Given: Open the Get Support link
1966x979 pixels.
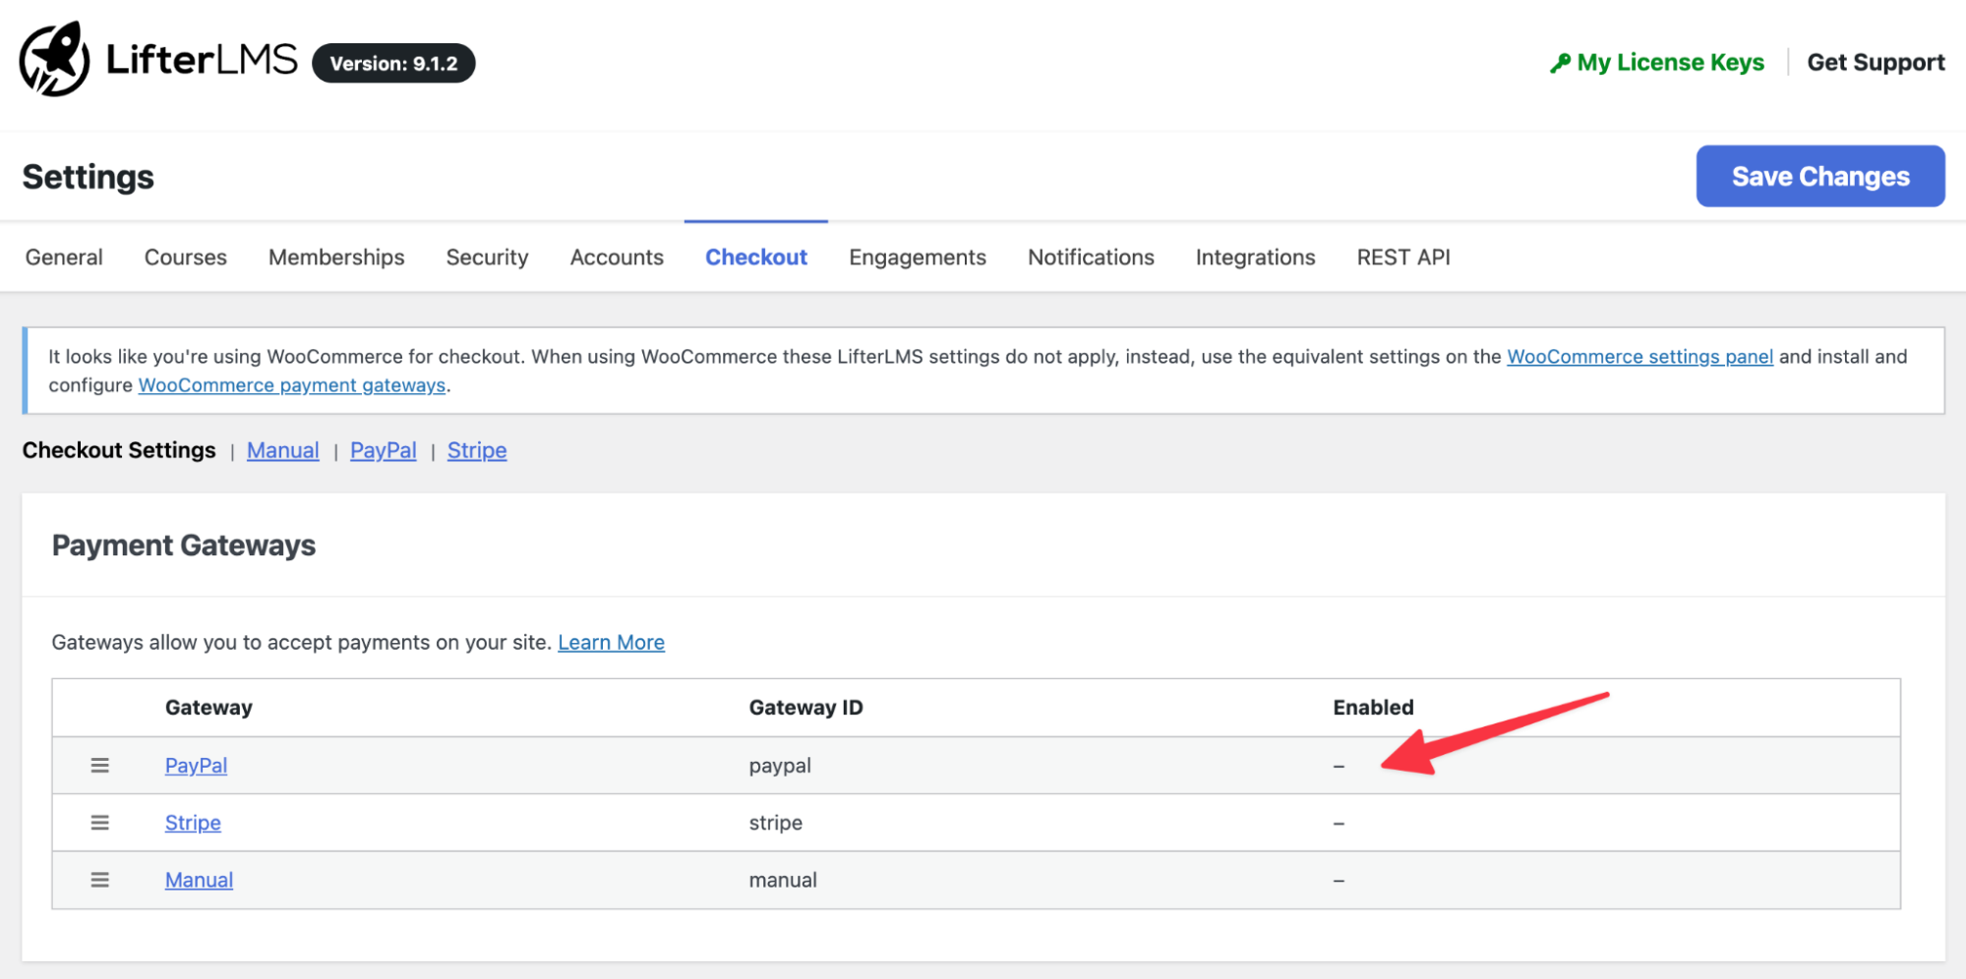Looking at the screenshot, I should coord(1876,63).
